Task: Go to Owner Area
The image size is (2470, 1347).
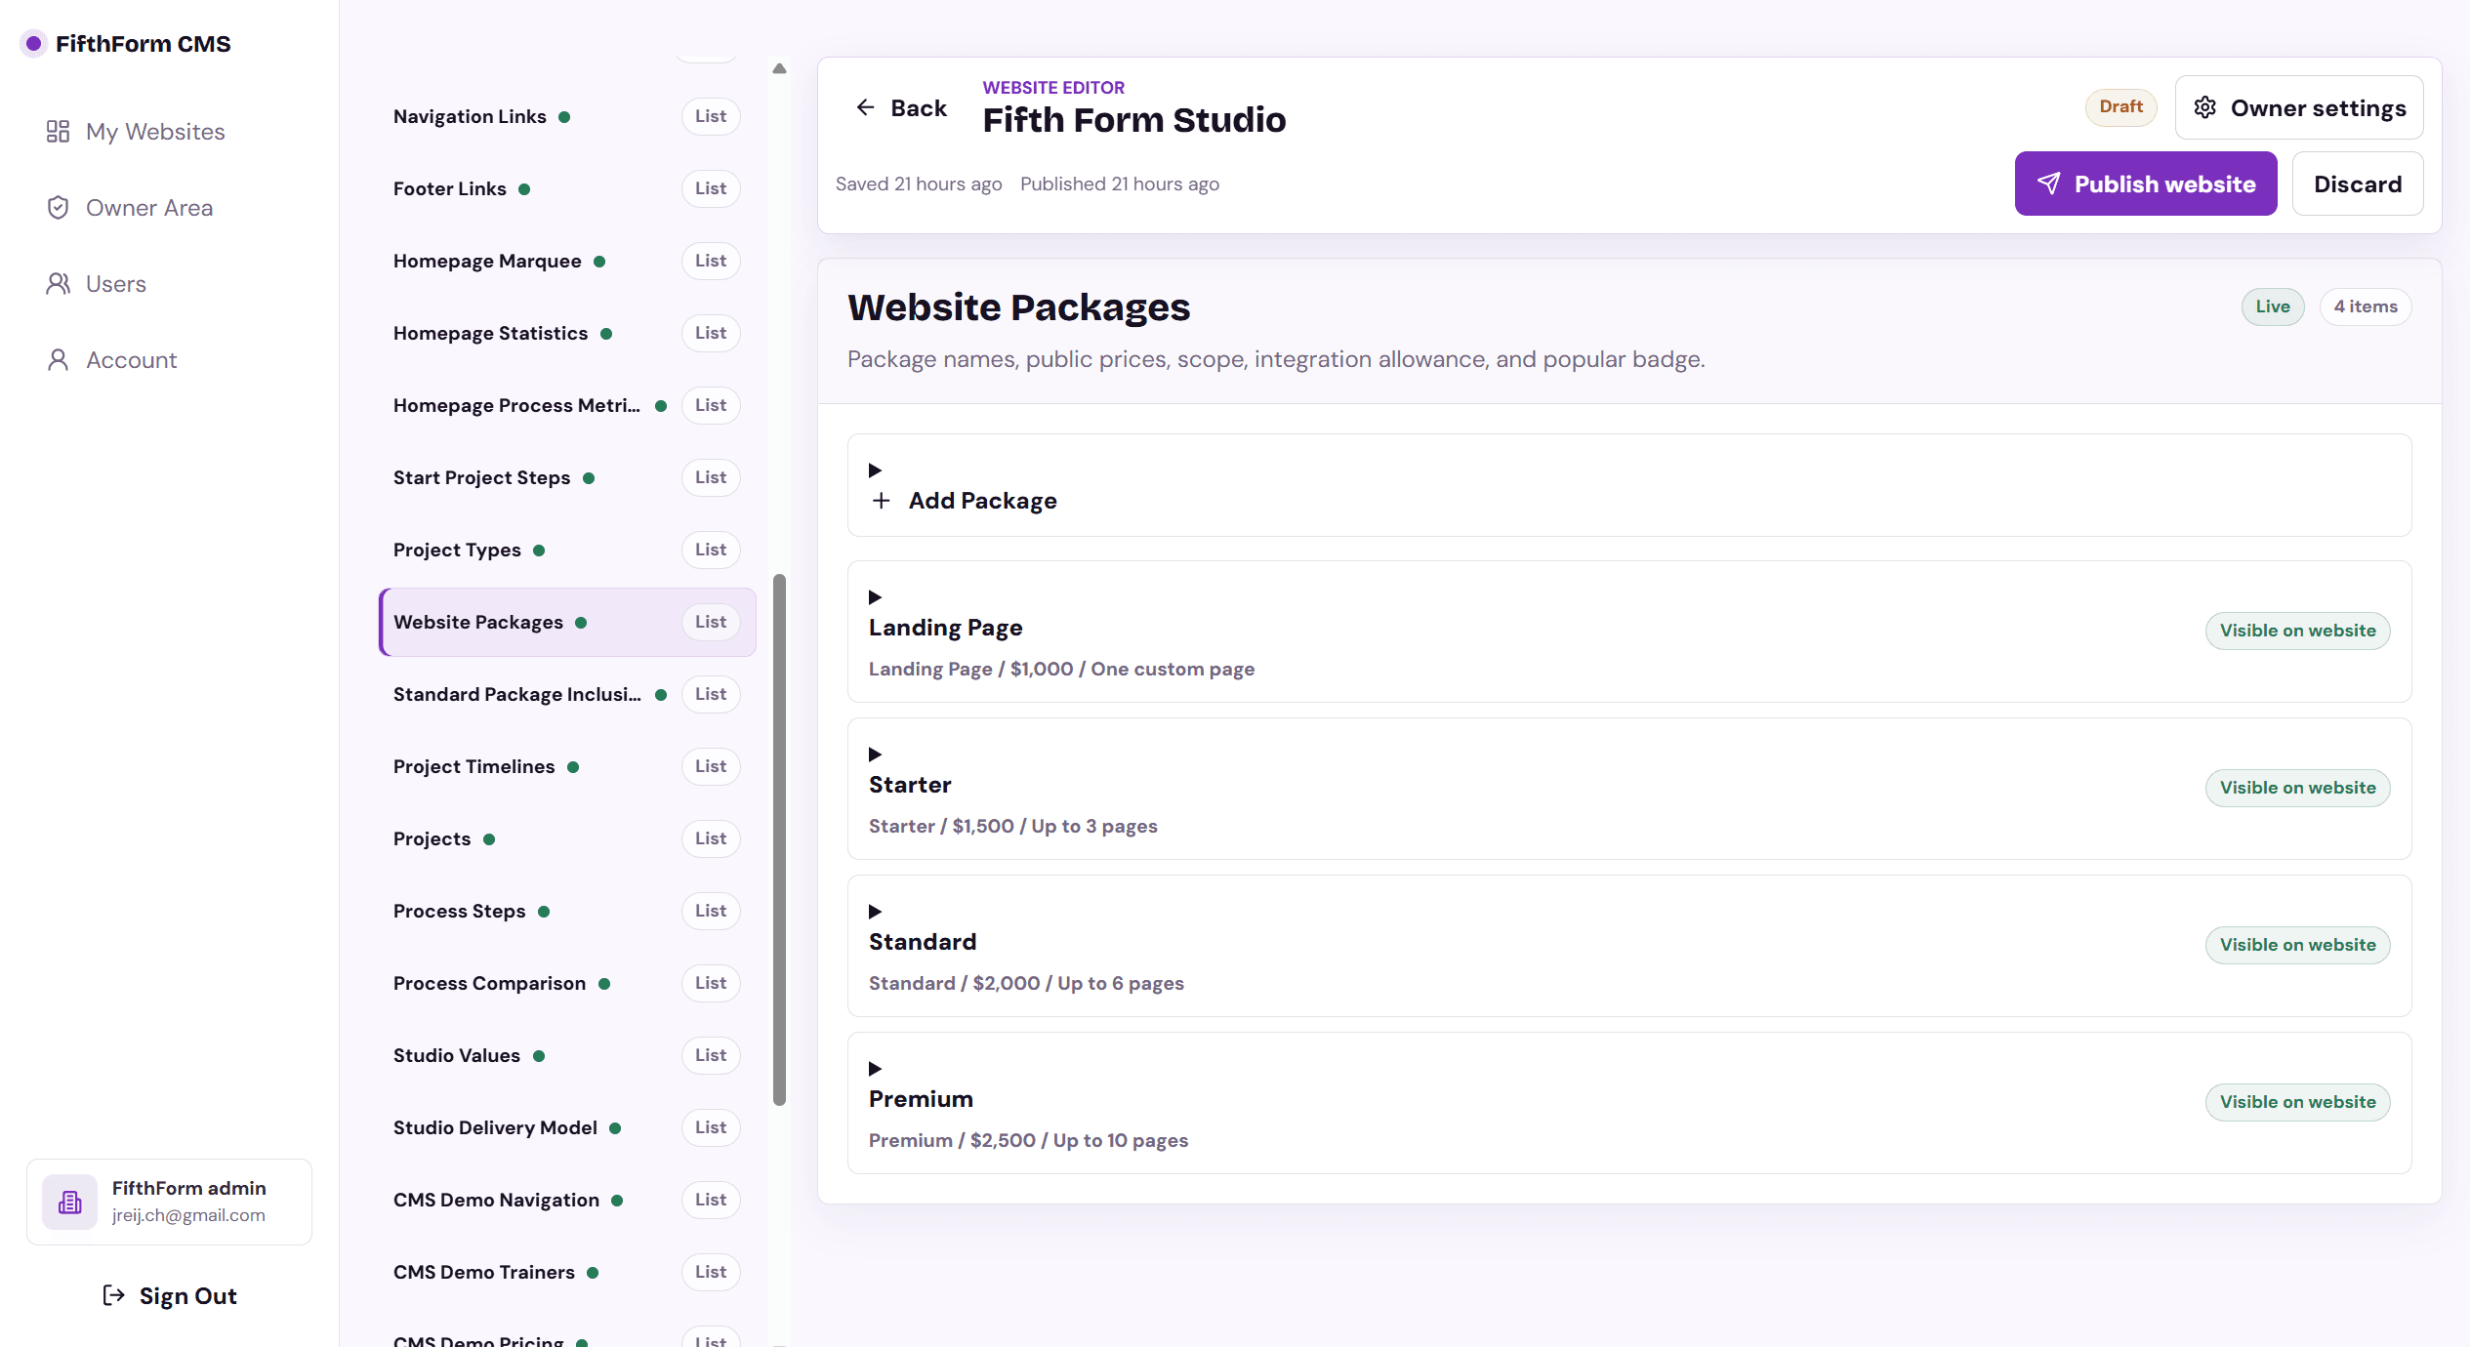Action: tap(169, 208)
